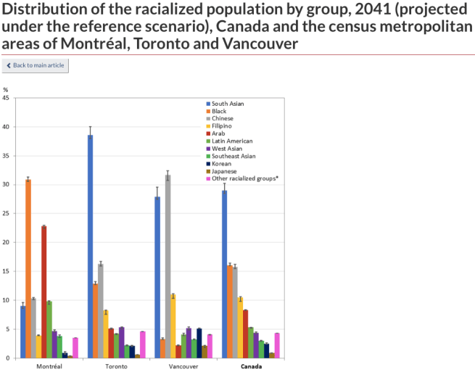Click the West Asian legend label
Viewport: 475px width, 372px height.
[x=227, y=149]
